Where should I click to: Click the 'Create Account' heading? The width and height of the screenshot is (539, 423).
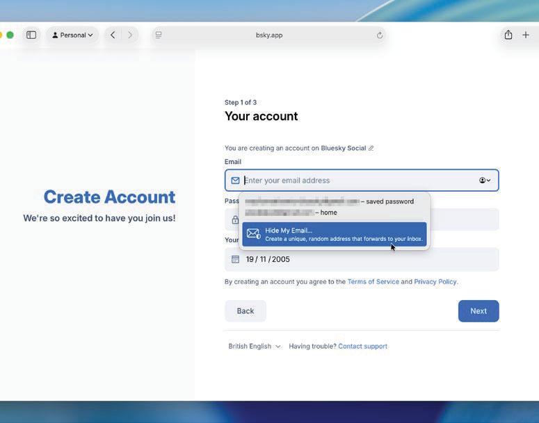[x=109, y=197]
